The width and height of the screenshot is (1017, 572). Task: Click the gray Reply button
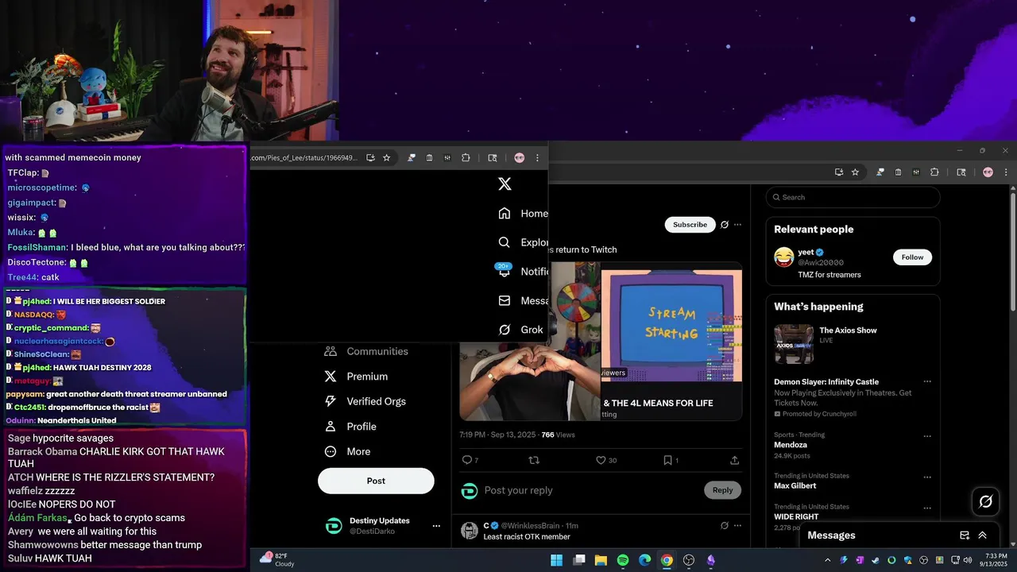(x=722, y=490)
